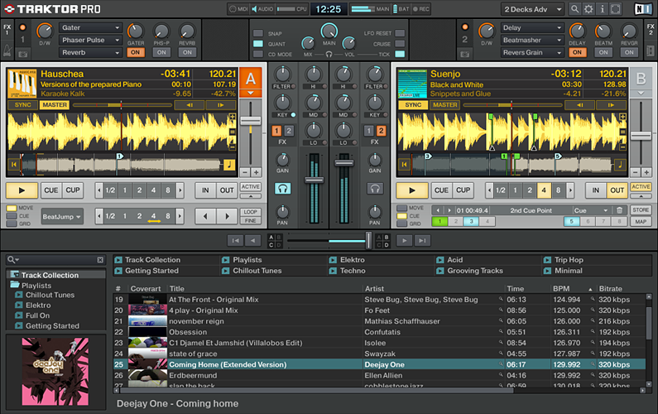Viewport: 658px width, 414px height.
Task: Click the browser search magnifier icon
Action: (x=12, y=260)
